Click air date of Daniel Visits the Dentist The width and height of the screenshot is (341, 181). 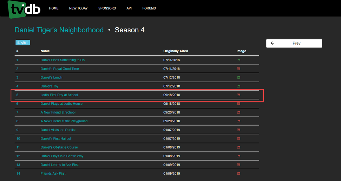click(x=172, y=130)
